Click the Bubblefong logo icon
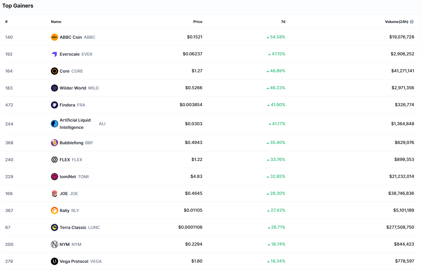This screenshot has width=422, height=271. pos(54,143)
